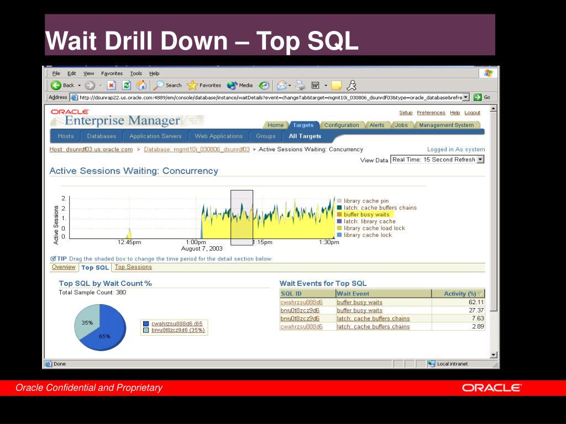Open the Mail envelope toolbar icon

pos(281,86)
